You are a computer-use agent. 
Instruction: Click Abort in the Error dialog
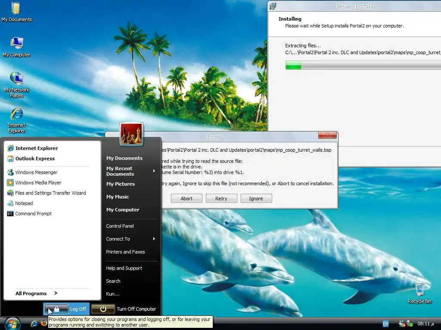pyautogui.click(x=186, y=199)
